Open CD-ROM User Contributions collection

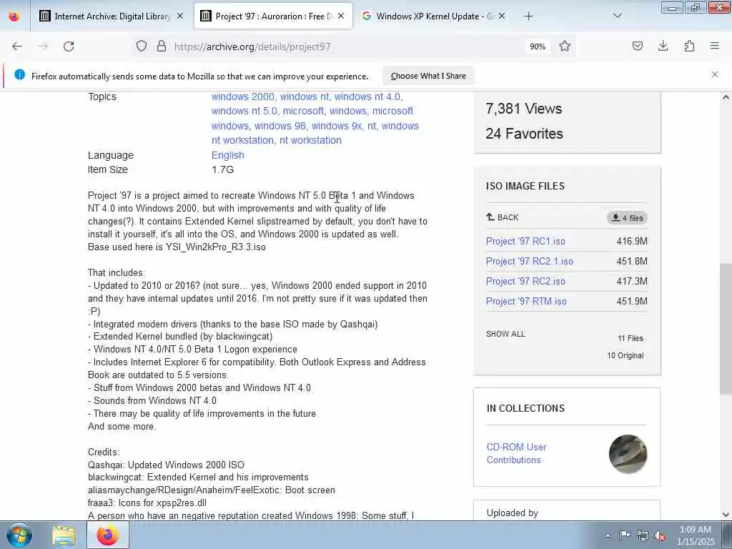pyautogui.click(x=516, y=453)
